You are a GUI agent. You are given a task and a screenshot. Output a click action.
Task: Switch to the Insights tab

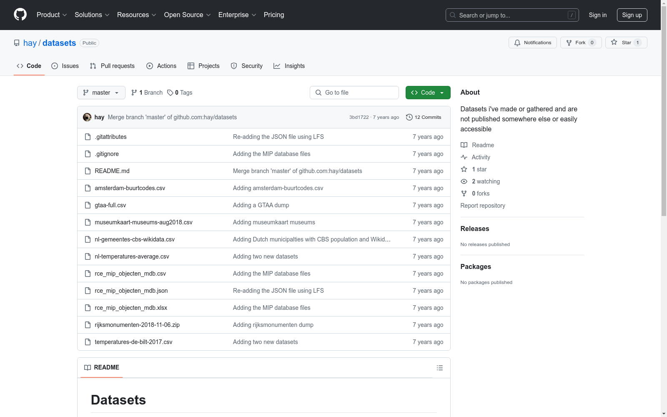point(289,66)
